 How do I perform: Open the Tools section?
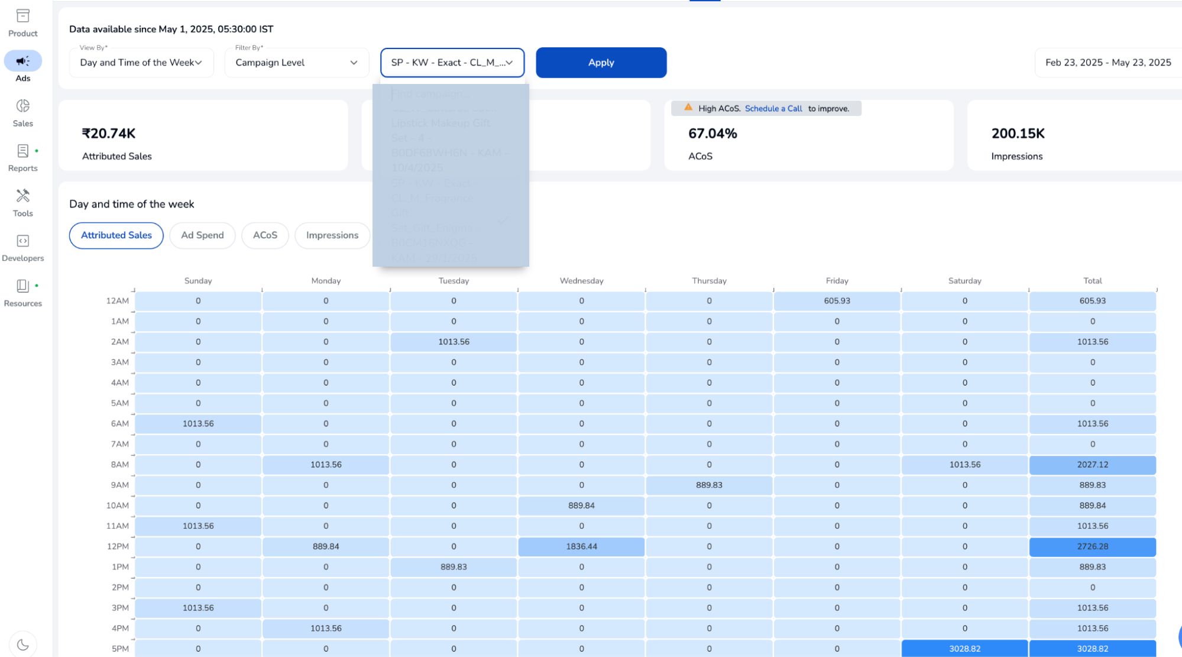[x=22, y=203]
